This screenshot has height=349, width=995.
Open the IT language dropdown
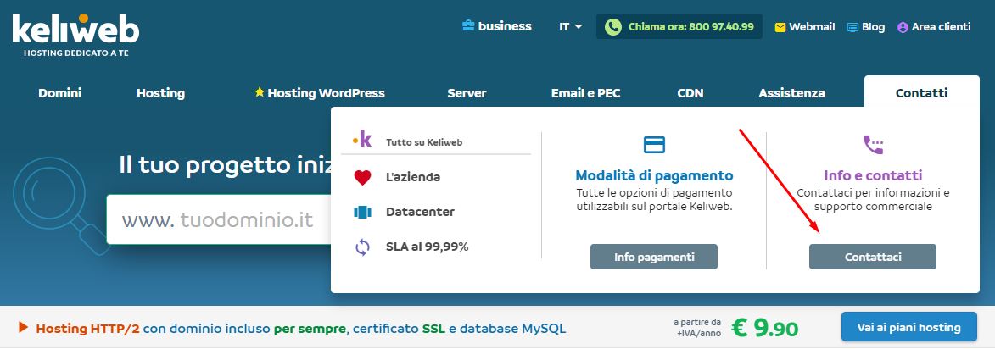[x=571, y=26]
